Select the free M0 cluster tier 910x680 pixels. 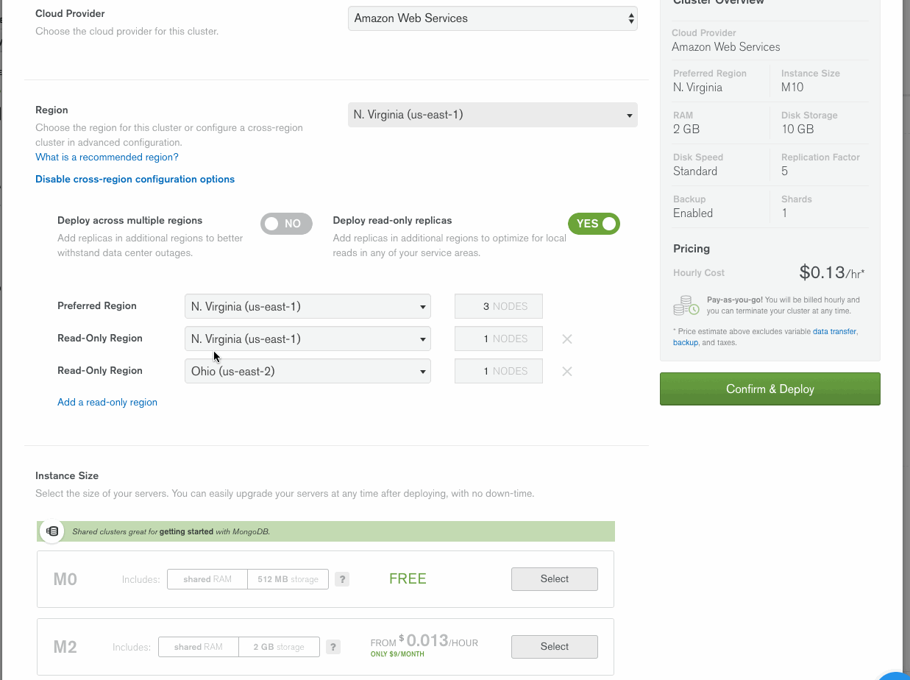(554, 579)
